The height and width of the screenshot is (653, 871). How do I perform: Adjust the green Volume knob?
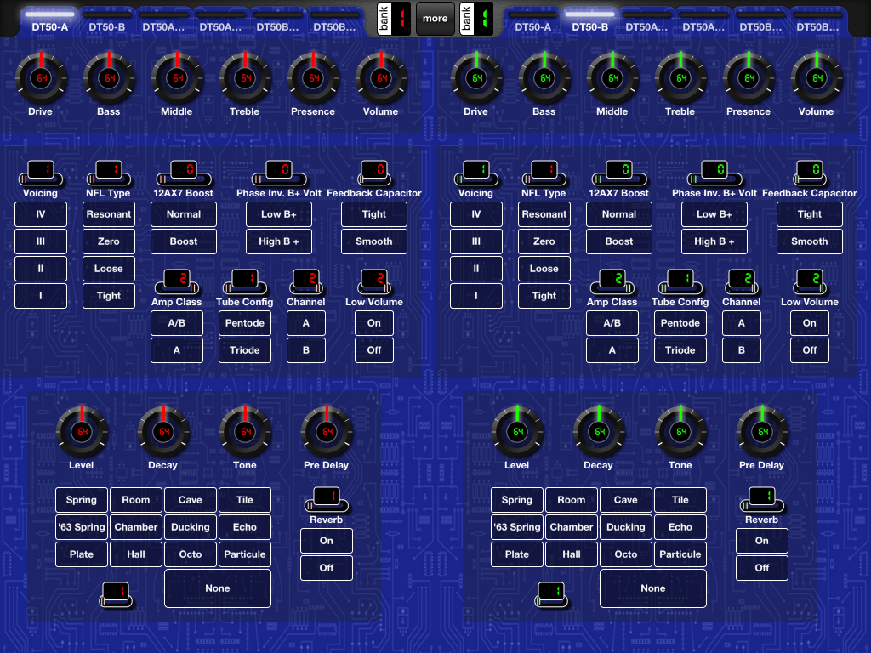point(817,78)
